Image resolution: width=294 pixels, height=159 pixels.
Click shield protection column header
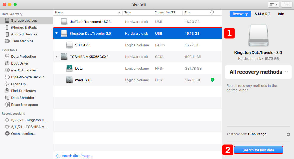pyautogui.click(x=212, y=12)
